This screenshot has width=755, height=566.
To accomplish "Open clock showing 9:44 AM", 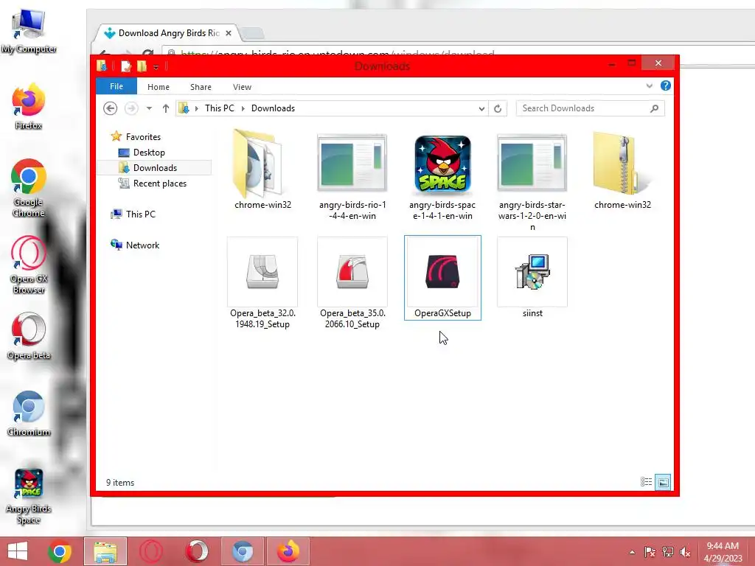I will pos(723,552).
